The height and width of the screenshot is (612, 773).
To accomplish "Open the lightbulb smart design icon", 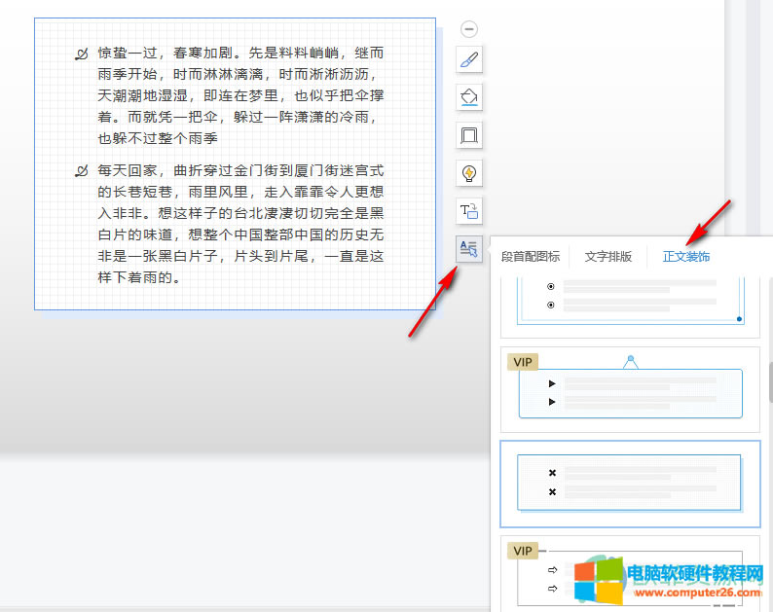I will pos(469,173).
